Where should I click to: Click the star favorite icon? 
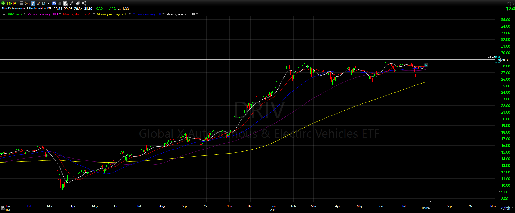[x=509, y=3]
